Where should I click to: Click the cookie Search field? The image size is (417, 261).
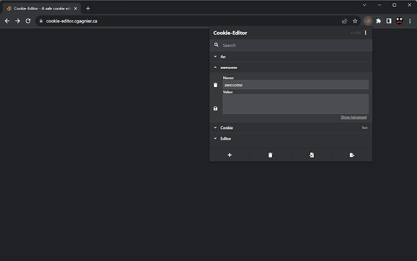[x=295, y=45]
